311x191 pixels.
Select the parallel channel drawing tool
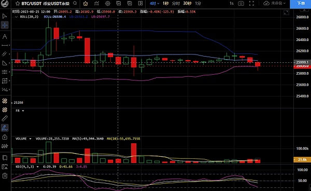4,54
